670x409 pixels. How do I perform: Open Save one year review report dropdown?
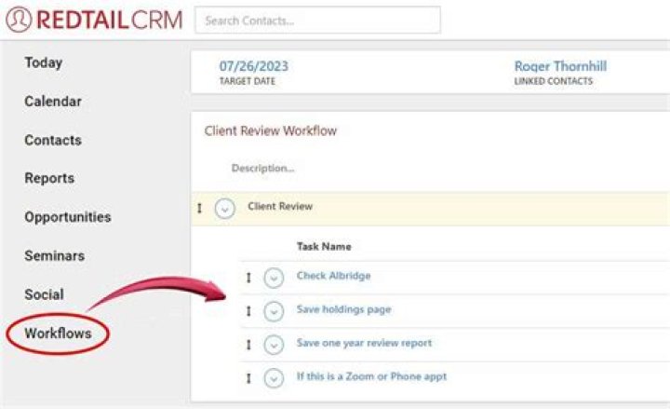click(274, 345)
